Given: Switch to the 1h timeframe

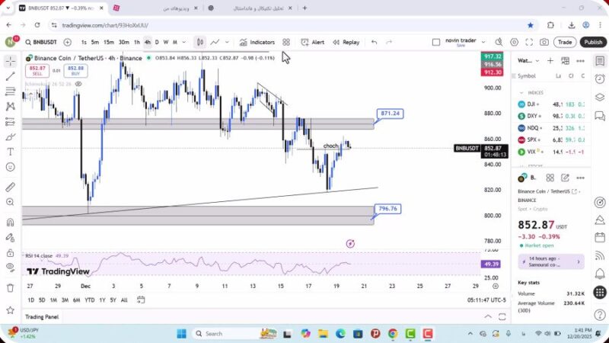Looking at the screenshot, I should 137,43.
